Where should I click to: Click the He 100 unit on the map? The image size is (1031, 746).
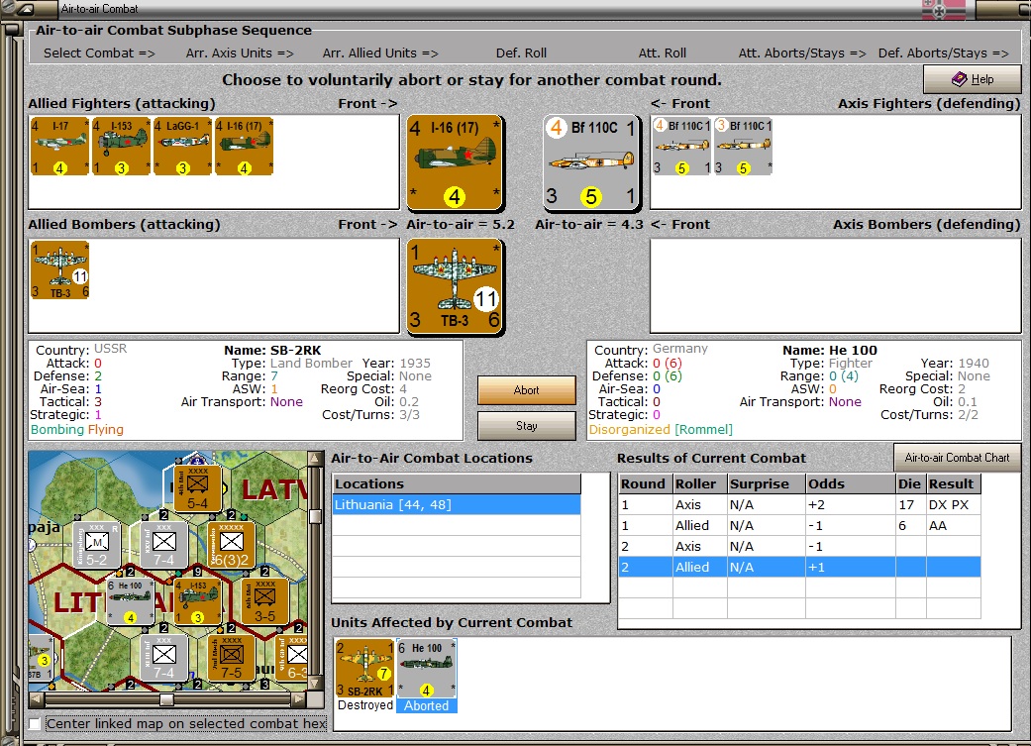click(x=130, y=601)
